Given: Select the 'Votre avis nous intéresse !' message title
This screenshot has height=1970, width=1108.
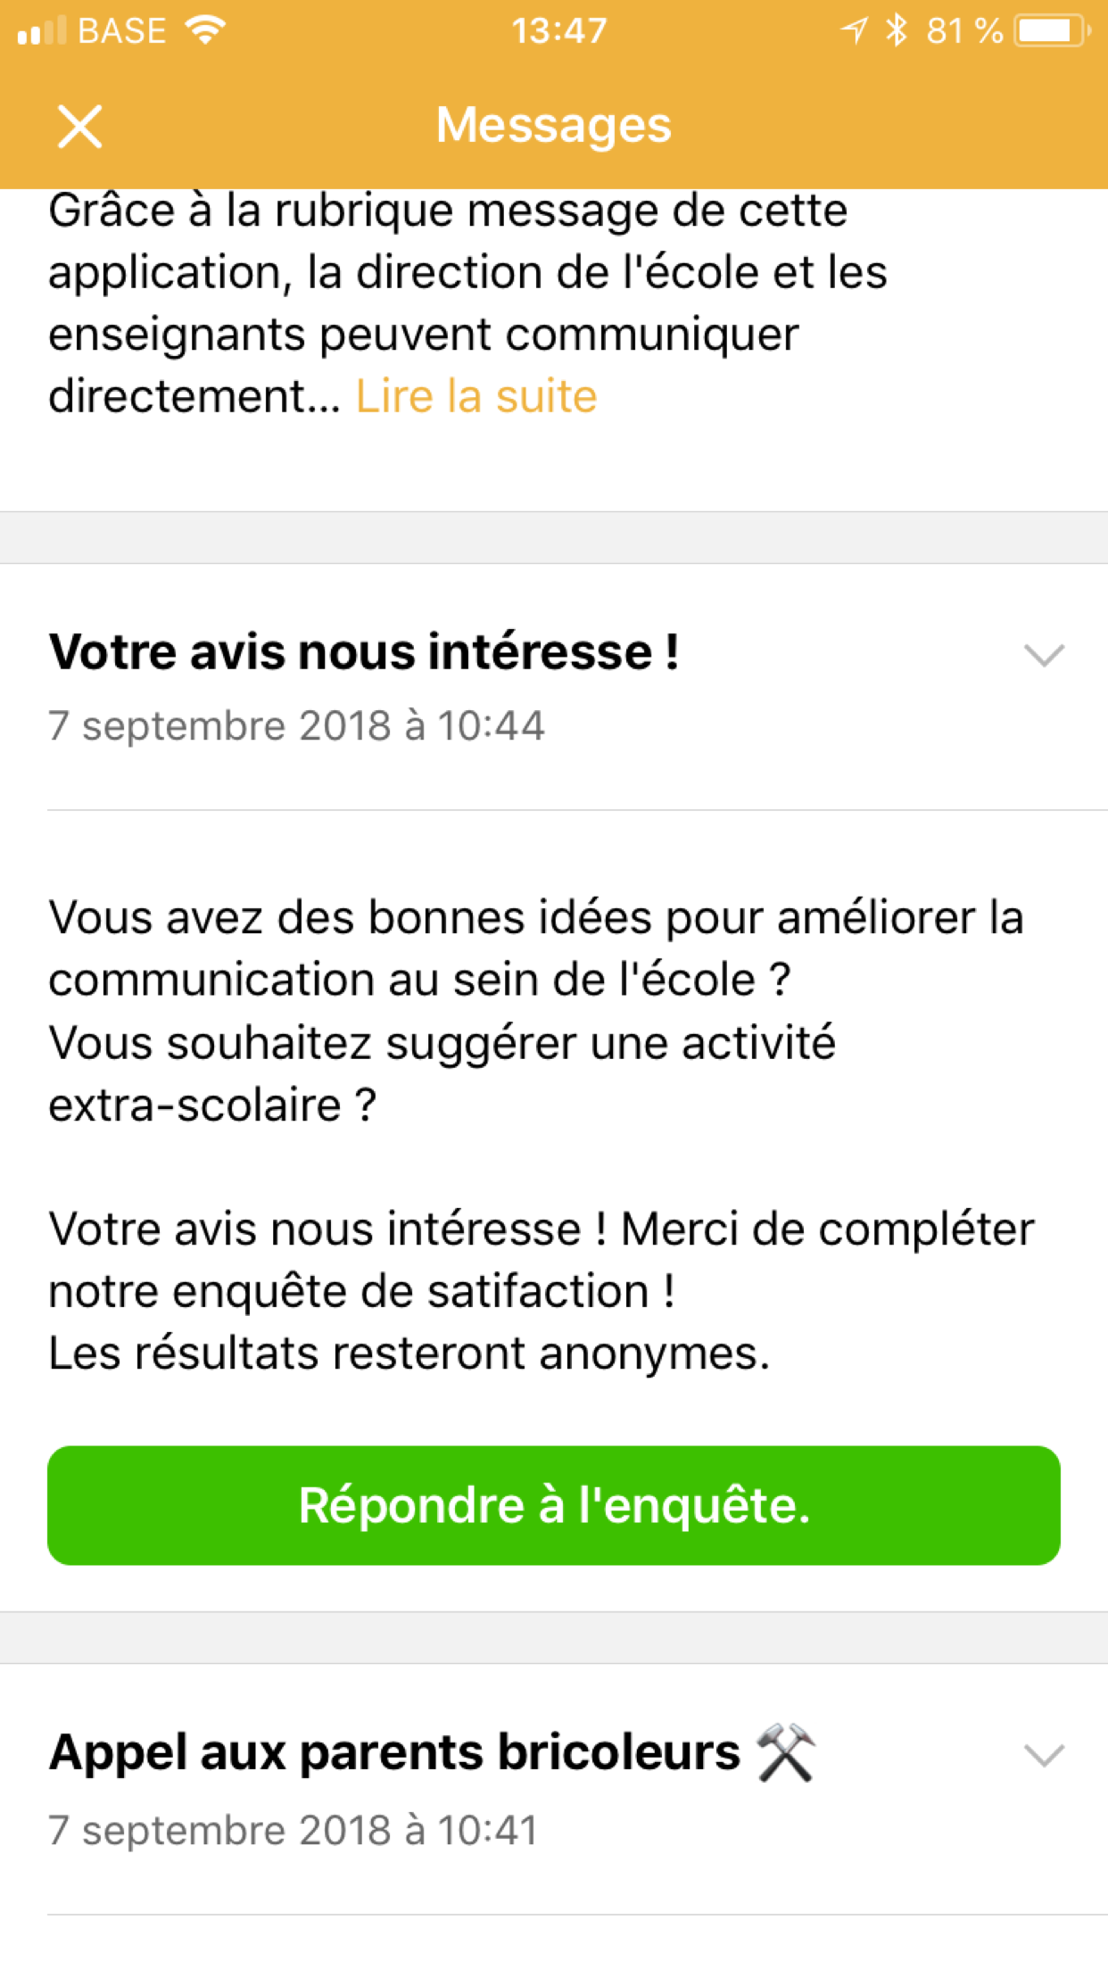Looking at the screenshot, I should (364, 651).
